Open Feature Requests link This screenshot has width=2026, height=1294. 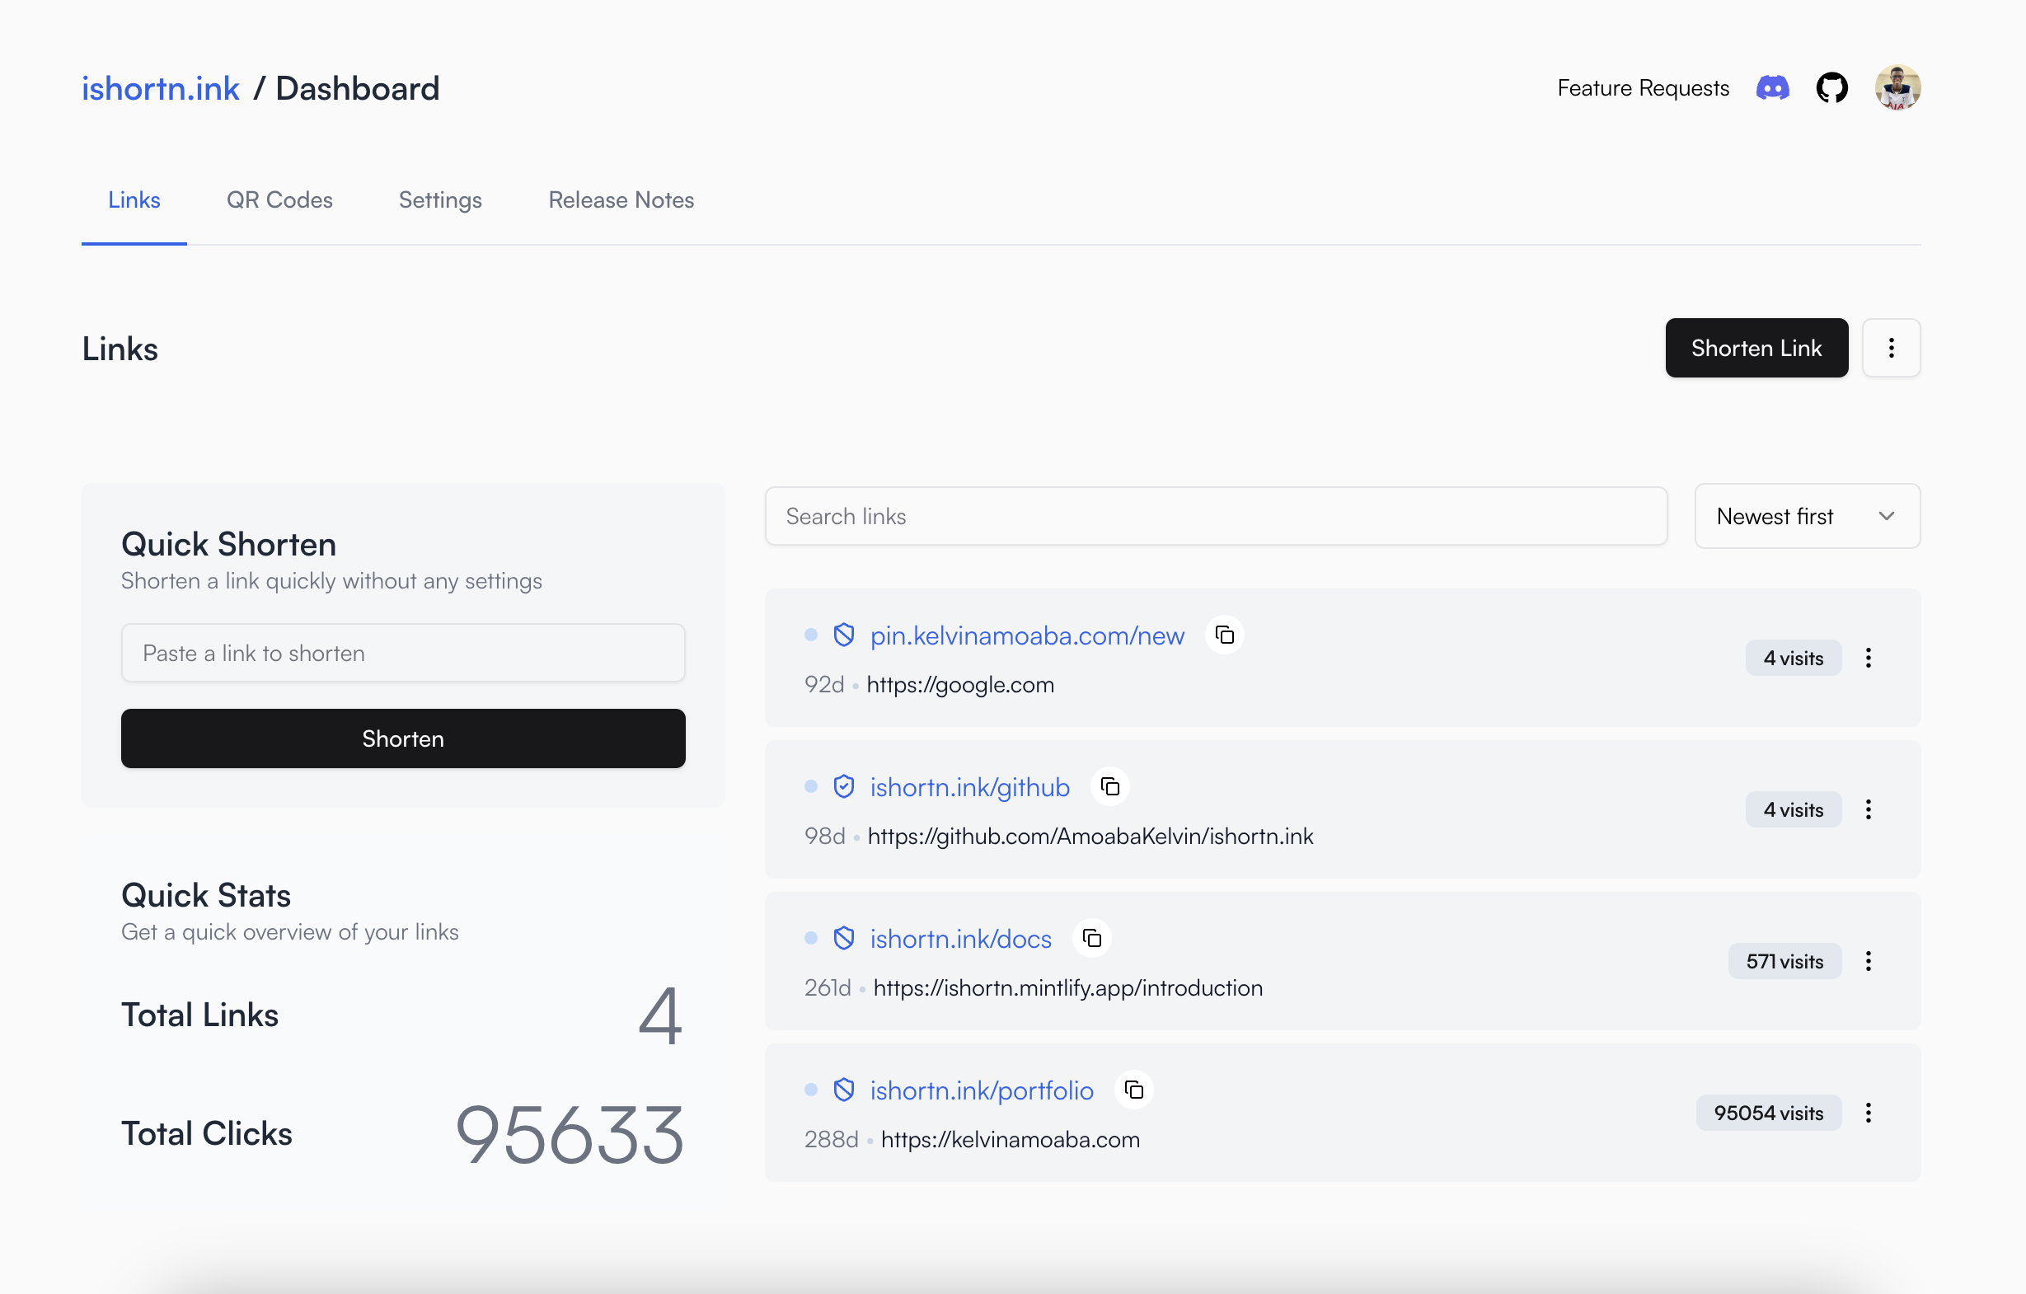(x=1643, y=87)
